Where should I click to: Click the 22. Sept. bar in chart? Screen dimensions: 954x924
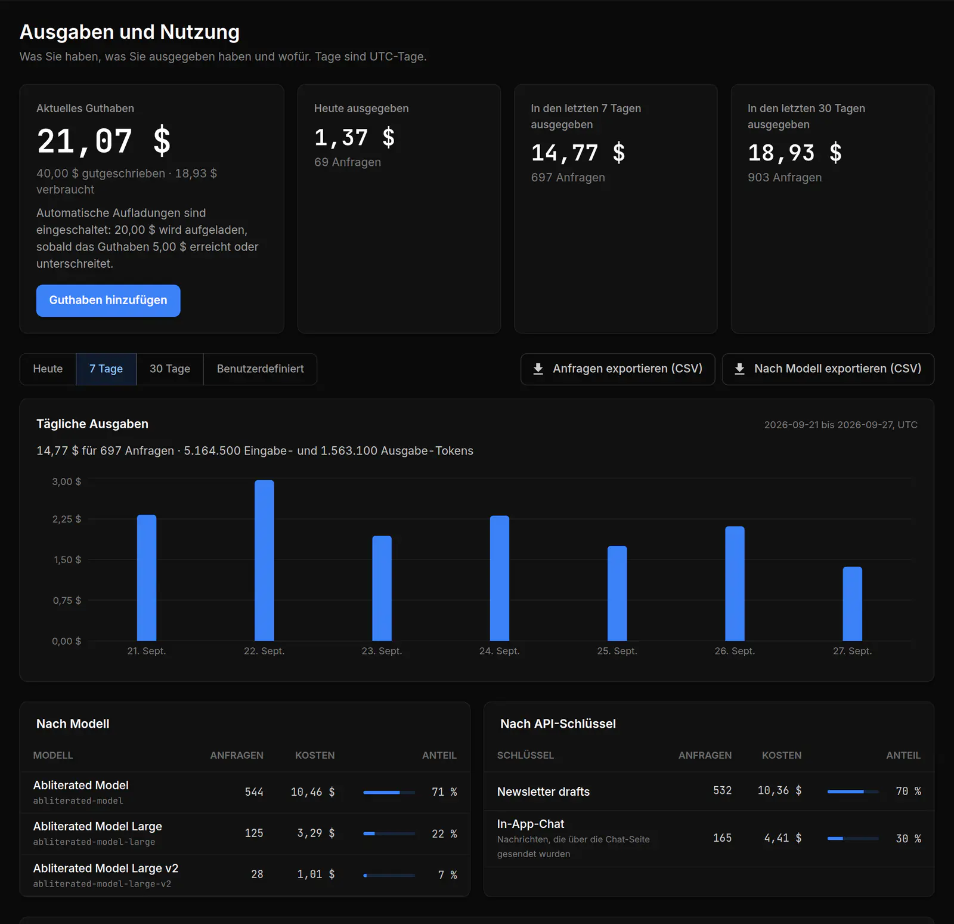click(264, 561)
